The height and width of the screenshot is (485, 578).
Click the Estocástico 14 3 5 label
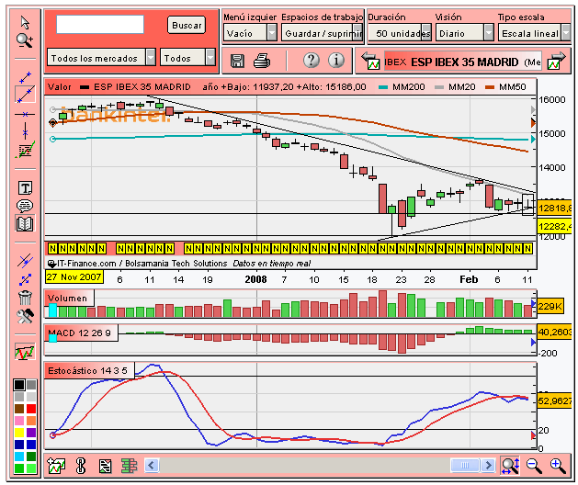[89, 370]
